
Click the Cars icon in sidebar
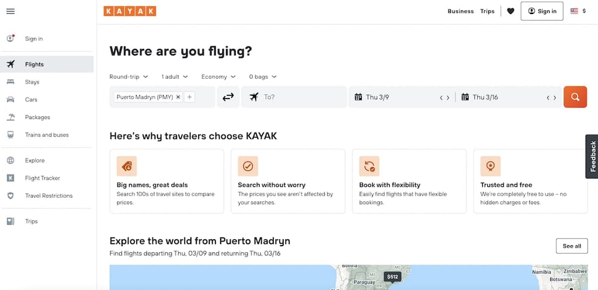coord(11,99)
